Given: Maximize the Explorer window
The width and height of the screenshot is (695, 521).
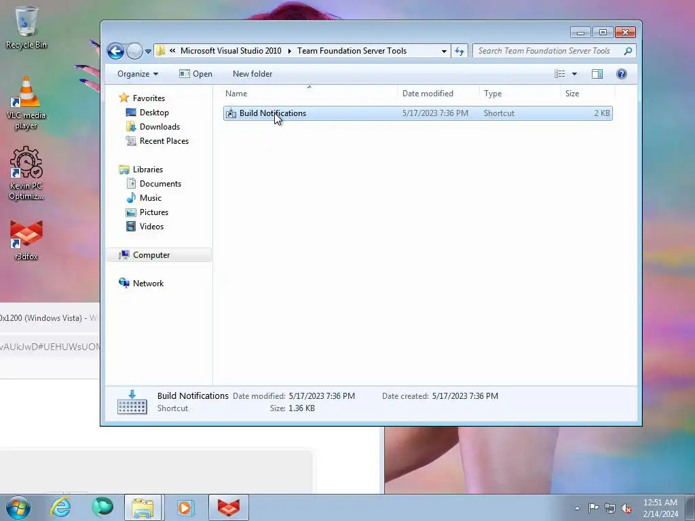Looking at the screenshot, I should pyautogui.click(x=603, y=33).
